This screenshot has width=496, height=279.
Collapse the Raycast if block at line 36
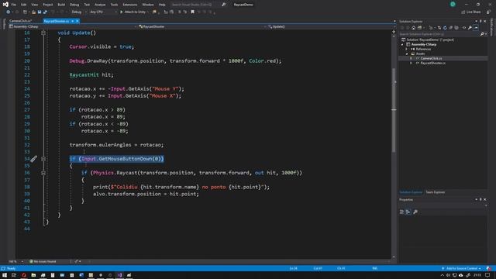click(43, 173)
